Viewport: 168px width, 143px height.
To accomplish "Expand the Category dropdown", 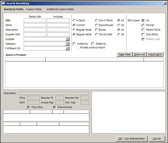I will pyautogui.click(x=67, y=44).
